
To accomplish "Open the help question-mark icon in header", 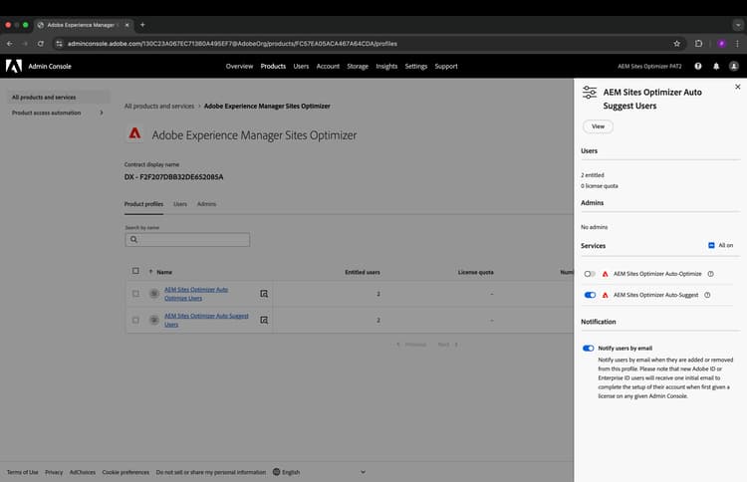I will (x=698, y=66).
